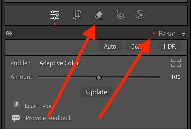Apply Auto tone adjustments
The width and height of the screenshot is (191, 129).
110,46
